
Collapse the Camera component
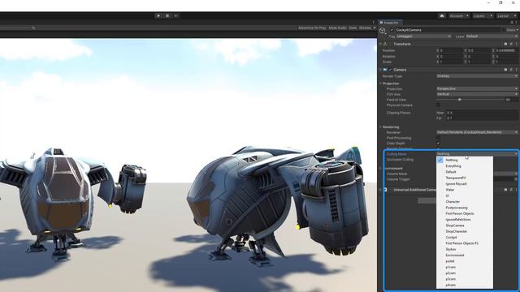pos(380,70)
